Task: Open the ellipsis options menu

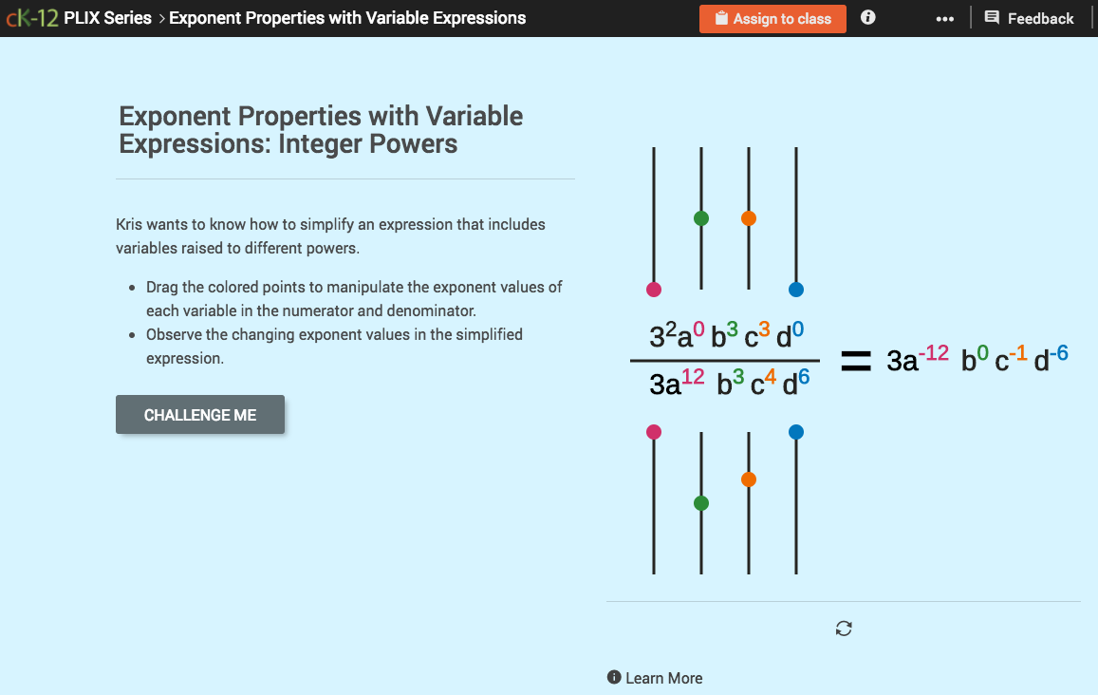Action: (944, 17)
